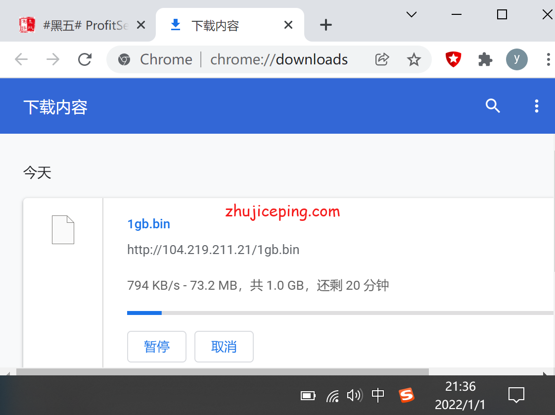Image resolution: width=555 pixels, height=415 pixels.
Task: Pause the download with 暂停 button
Action: click(157, 347)
